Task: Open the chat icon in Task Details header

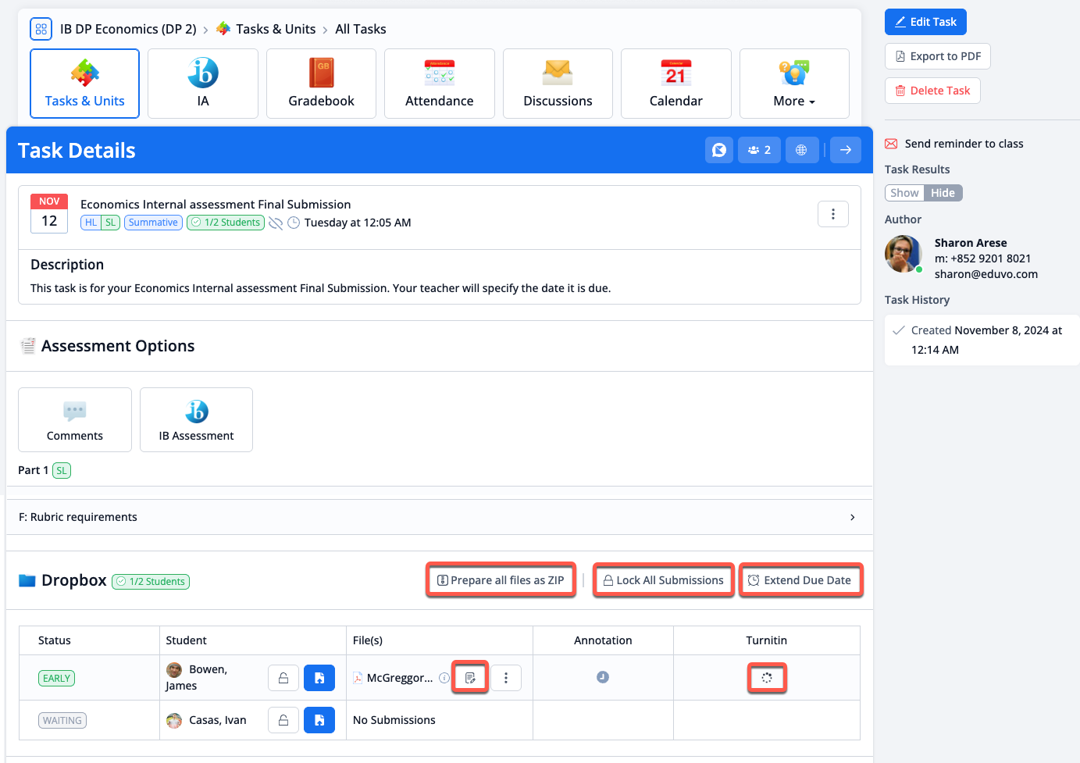Action: click(719, 150)
